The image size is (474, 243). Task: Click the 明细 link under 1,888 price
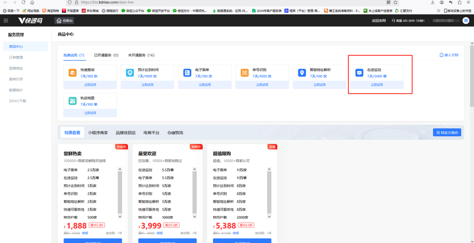(x=85, y=233)
